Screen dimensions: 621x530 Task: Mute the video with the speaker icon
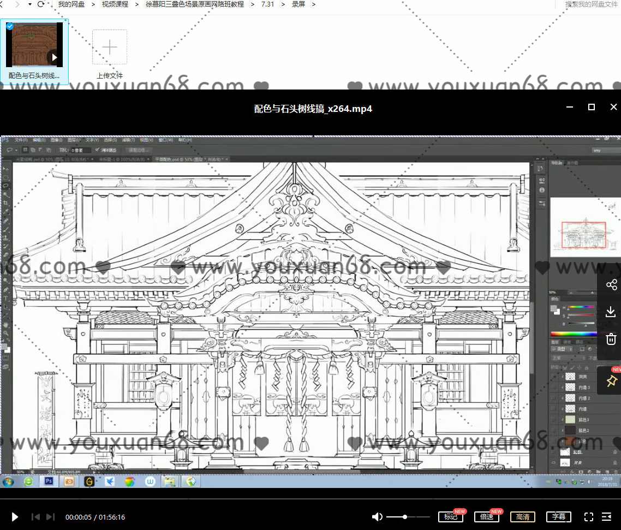point(377,517)
